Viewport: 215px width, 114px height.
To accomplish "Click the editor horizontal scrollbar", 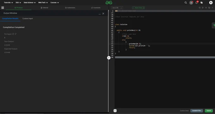I will click(165, 57).
